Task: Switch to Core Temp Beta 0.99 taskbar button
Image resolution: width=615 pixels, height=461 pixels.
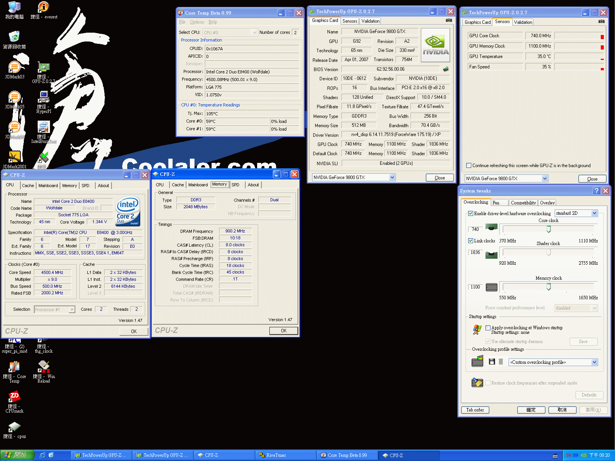Action: [x=347, y=455]
